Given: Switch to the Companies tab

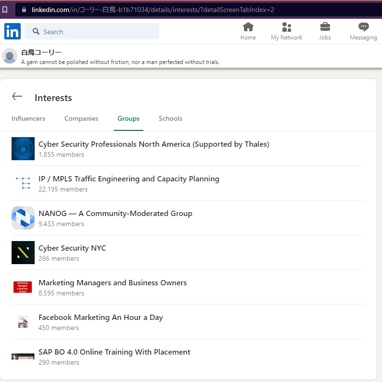Looking at the screenshot, I should (x=81, y=118).
